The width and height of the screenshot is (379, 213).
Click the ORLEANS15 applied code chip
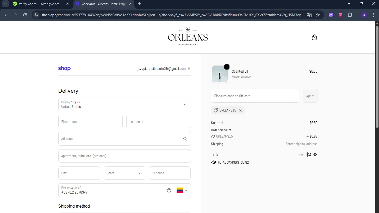pyautogui.click(x=228, y=110)
